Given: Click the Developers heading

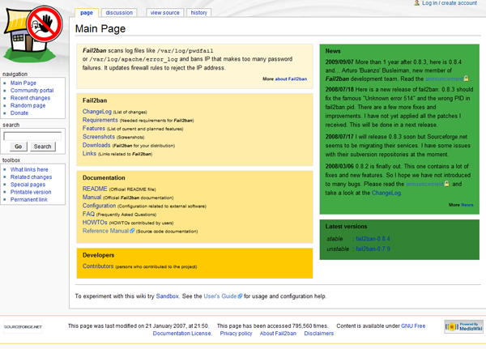Looking at the screenshot, I should [x=99, y=255].
